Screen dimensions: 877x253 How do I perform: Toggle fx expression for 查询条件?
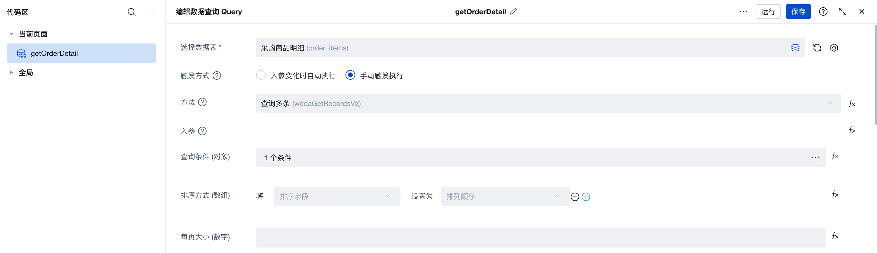[835, 156]
